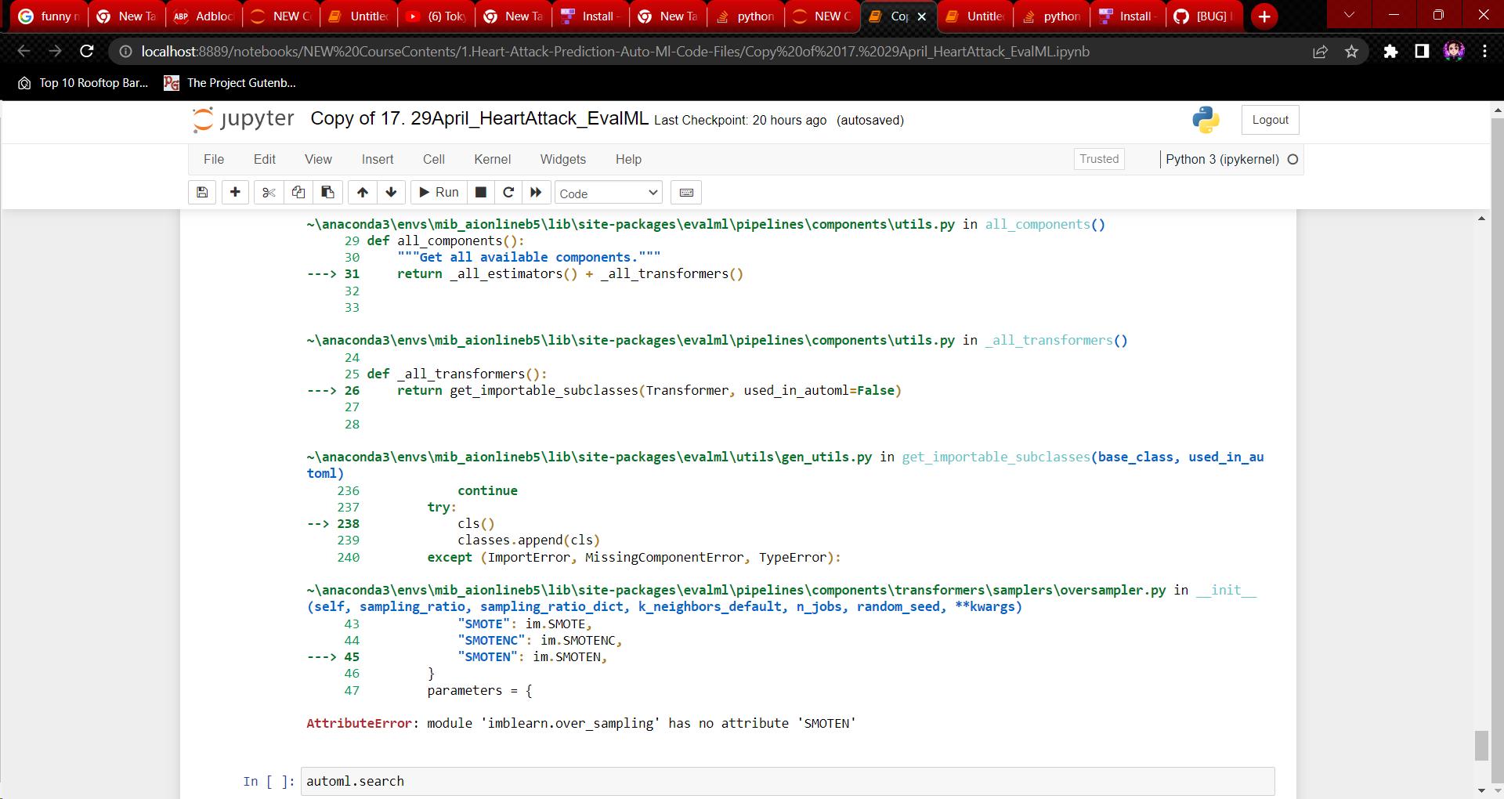The image size is (1504, 799).
Task: Restart kernel and run all icon
Action: click(536, 193)
